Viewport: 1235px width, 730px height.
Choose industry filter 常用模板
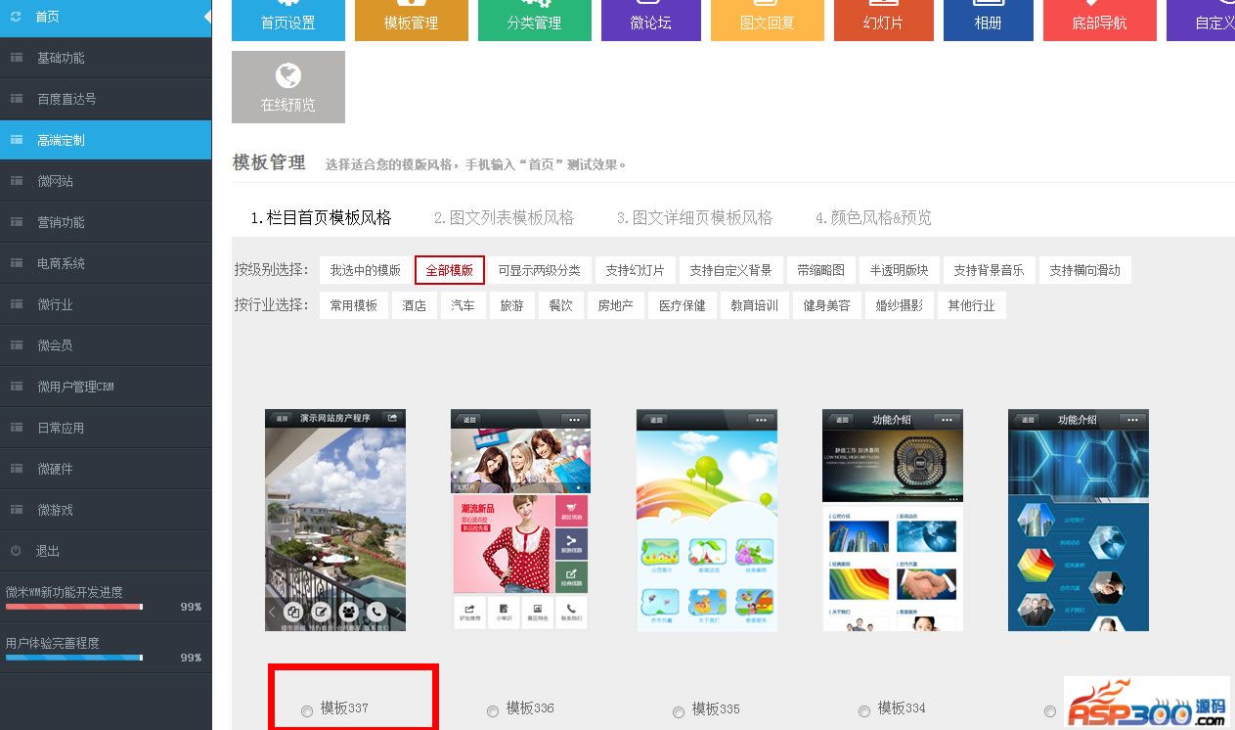354,305
